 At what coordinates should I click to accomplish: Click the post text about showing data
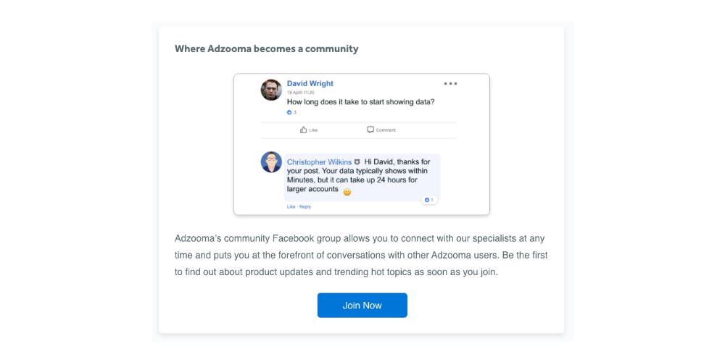coord(360,102)
